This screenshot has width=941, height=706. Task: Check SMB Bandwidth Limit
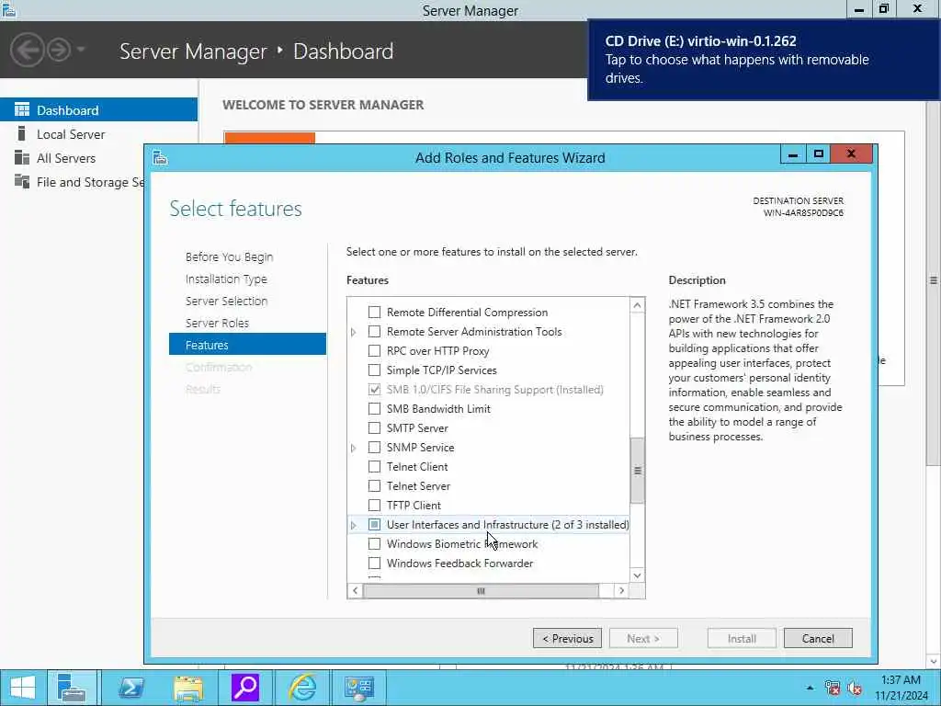[x=374, y=409]
